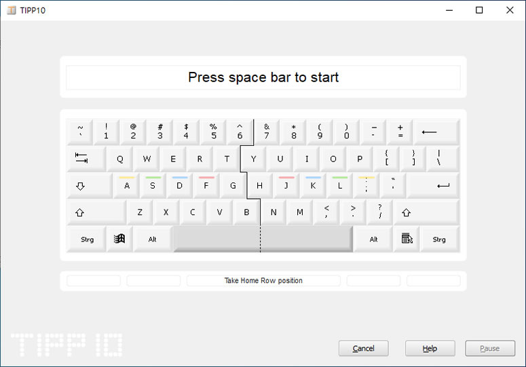Click the E key
The image size is (526, 367).
pos(173,159)
